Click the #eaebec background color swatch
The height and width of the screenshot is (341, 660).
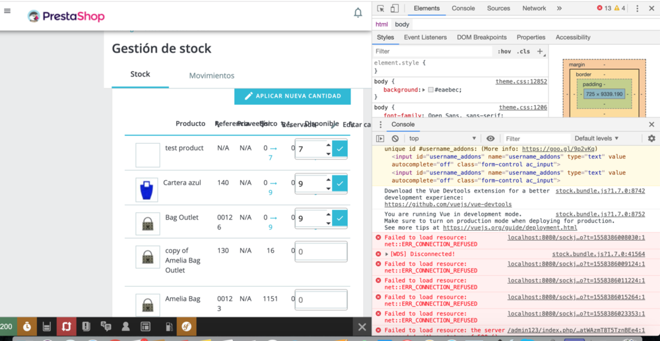point(430,90)
